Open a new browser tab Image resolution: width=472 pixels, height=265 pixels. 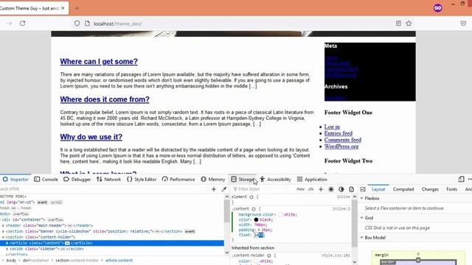77,8
